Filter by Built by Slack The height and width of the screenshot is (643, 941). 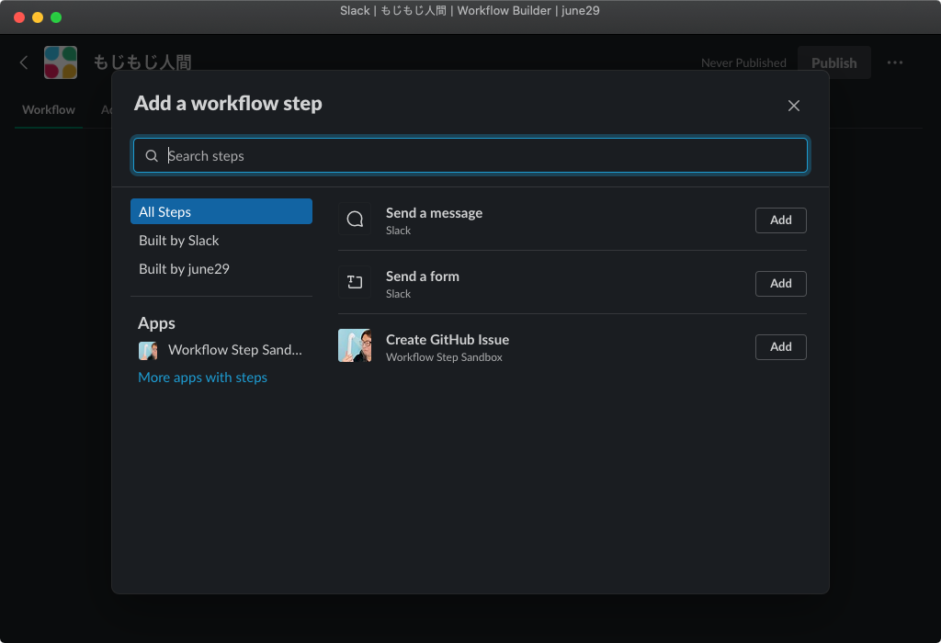click(x=179, y=241)
